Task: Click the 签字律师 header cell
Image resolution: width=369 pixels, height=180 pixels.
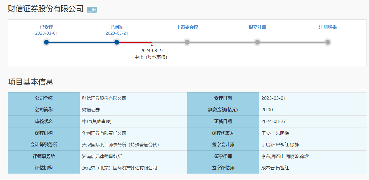Action: (223, 156)
